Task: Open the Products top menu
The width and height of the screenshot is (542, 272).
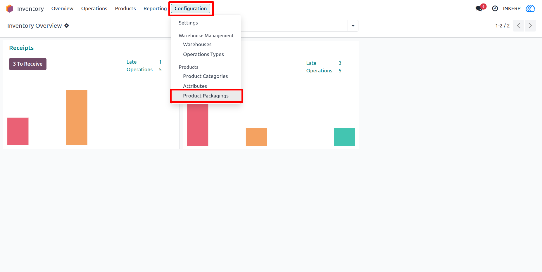Action: (x=125, y=8)
